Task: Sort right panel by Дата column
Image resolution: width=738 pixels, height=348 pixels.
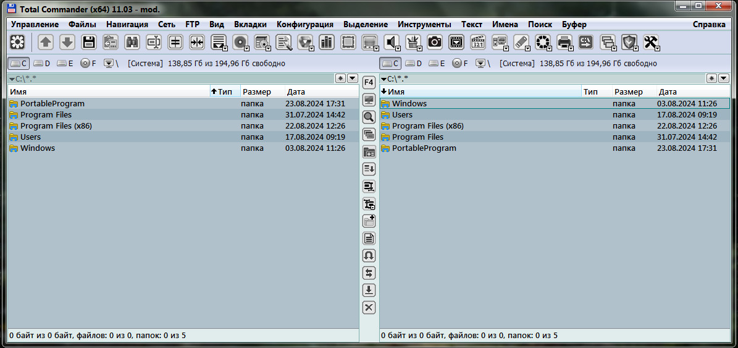Action: [x=694, y=92]
